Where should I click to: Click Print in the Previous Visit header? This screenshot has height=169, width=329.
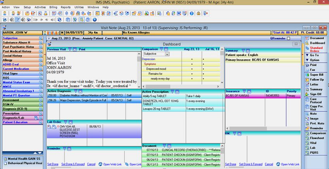[82, 49]
